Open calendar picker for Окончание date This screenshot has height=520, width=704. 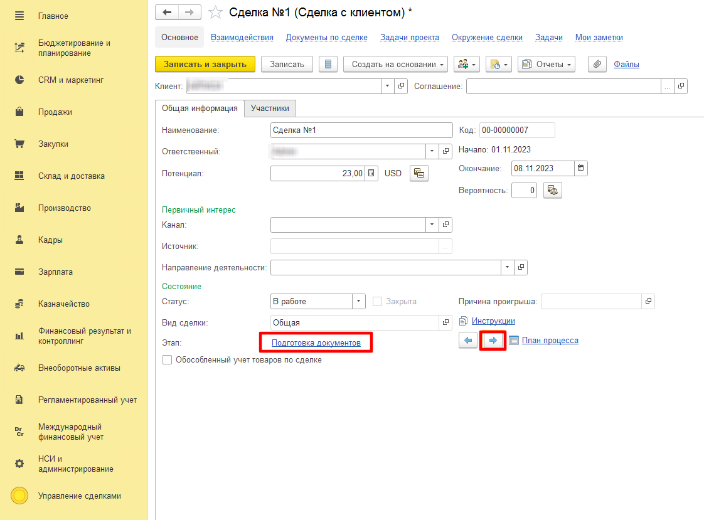pos(581,168)
